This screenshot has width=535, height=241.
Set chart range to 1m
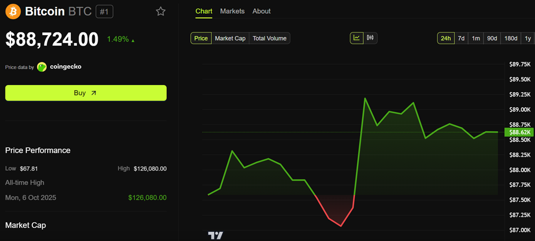(476, 38)
